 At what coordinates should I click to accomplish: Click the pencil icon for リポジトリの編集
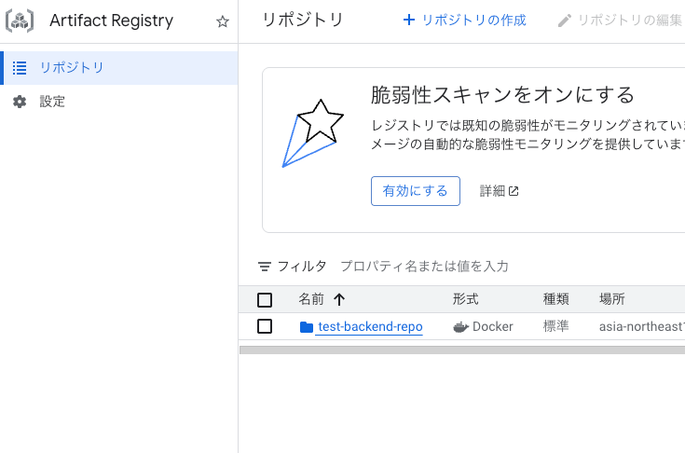click(x=565, y=21)
